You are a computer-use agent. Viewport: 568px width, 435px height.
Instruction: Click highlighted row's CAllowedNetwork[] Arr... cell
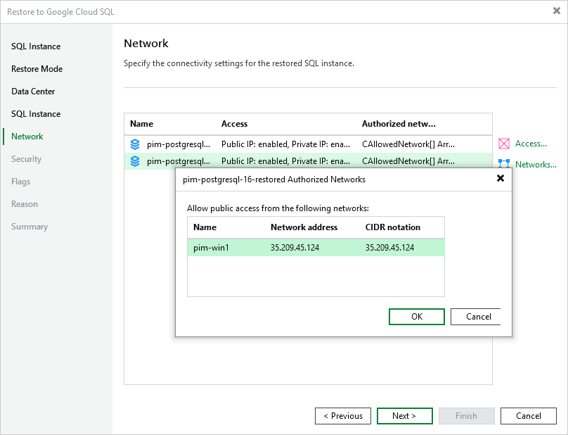[x=408, y=161]
